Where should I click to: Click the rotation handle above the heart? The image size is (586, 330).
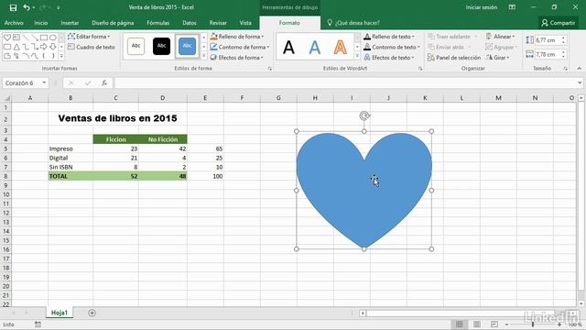click(x=364, y=115)
